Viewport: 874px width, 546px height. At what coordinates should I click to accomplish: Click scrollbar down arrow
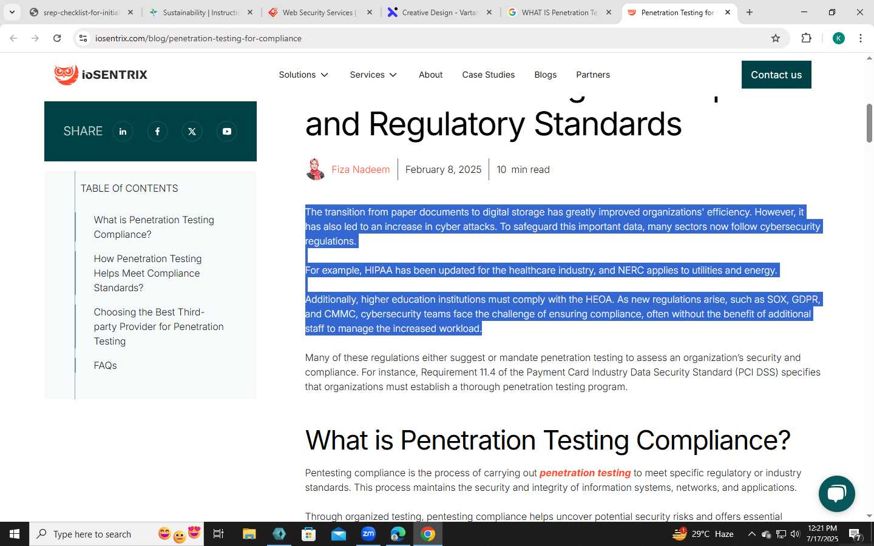[x=869, y=516]
